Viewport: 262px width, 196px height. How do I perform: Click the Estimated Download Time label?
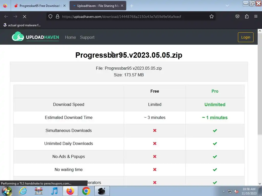(x=69, y=117)
